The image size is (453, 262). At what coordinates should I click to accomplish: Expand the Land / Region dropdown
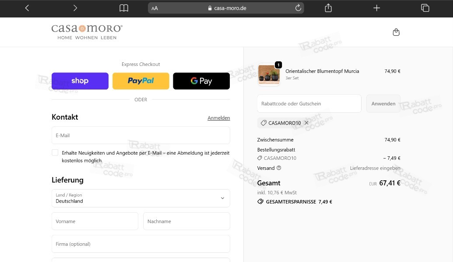(x=140, y=198)
